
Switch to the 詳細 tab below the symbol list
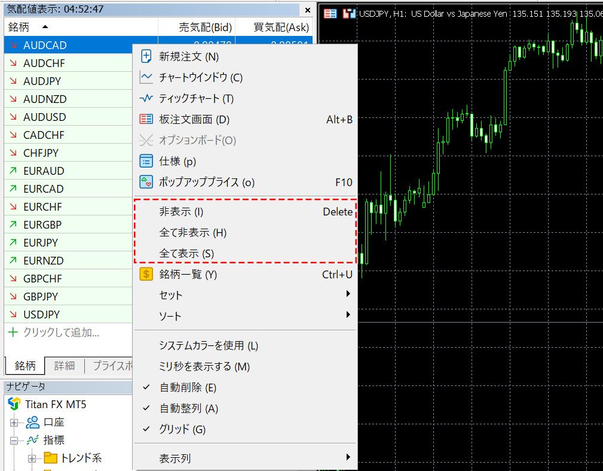point(64,365)
